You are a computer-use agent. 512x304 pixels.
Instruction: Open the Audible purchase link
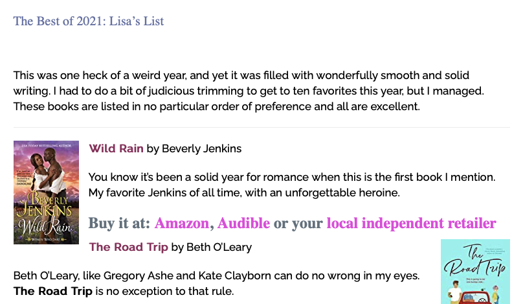tap(243, 224)
